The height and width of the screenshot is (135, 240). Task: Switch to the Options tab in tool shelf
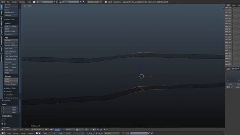coord(1,31)
